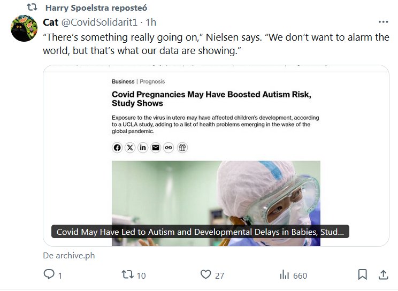The width and height of the screenshot is (398, 291).
Task: Like the tweet with heart icon
Action: pos(206,275)
